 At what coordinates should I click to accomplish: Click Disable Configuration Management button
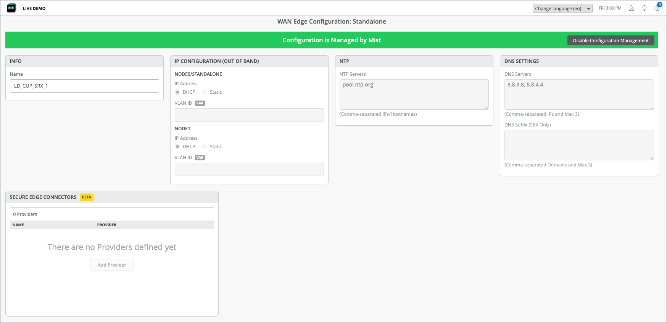click(x=611, y=40)
